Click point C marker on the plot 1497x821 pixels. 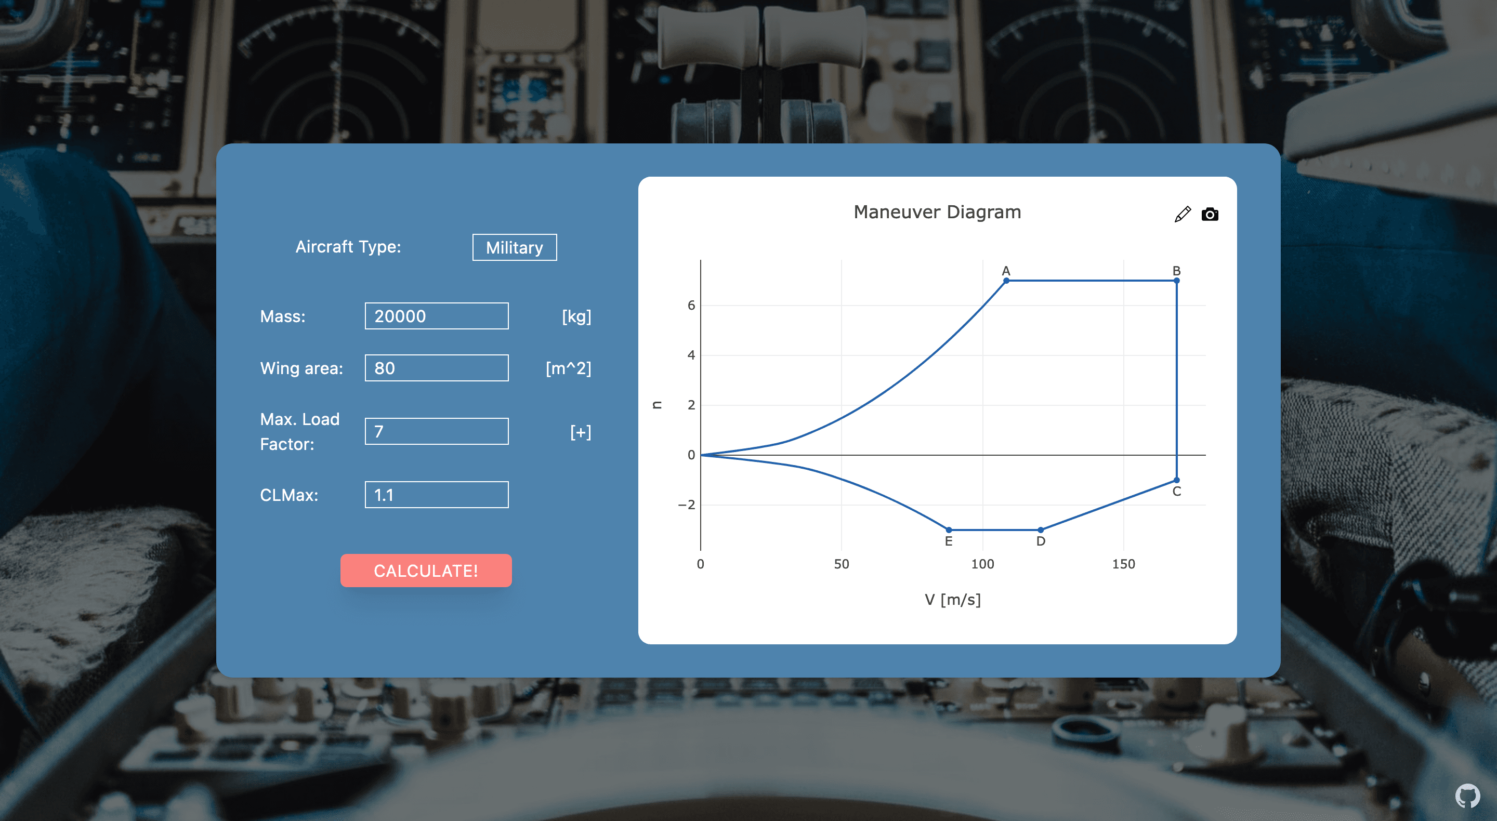[x=1176, y=480]
